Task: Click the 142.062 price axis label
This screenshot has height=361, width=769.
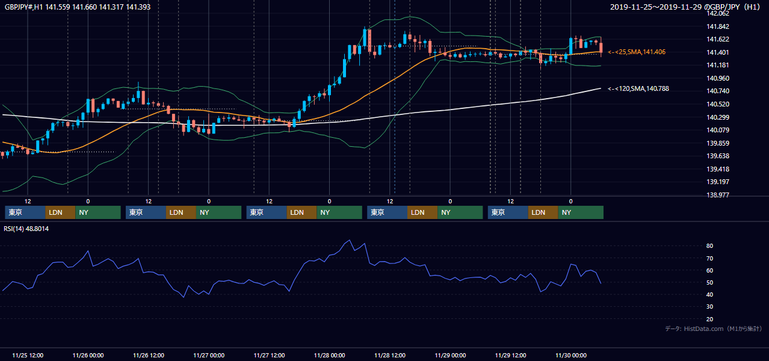Action: coord(718,14)
